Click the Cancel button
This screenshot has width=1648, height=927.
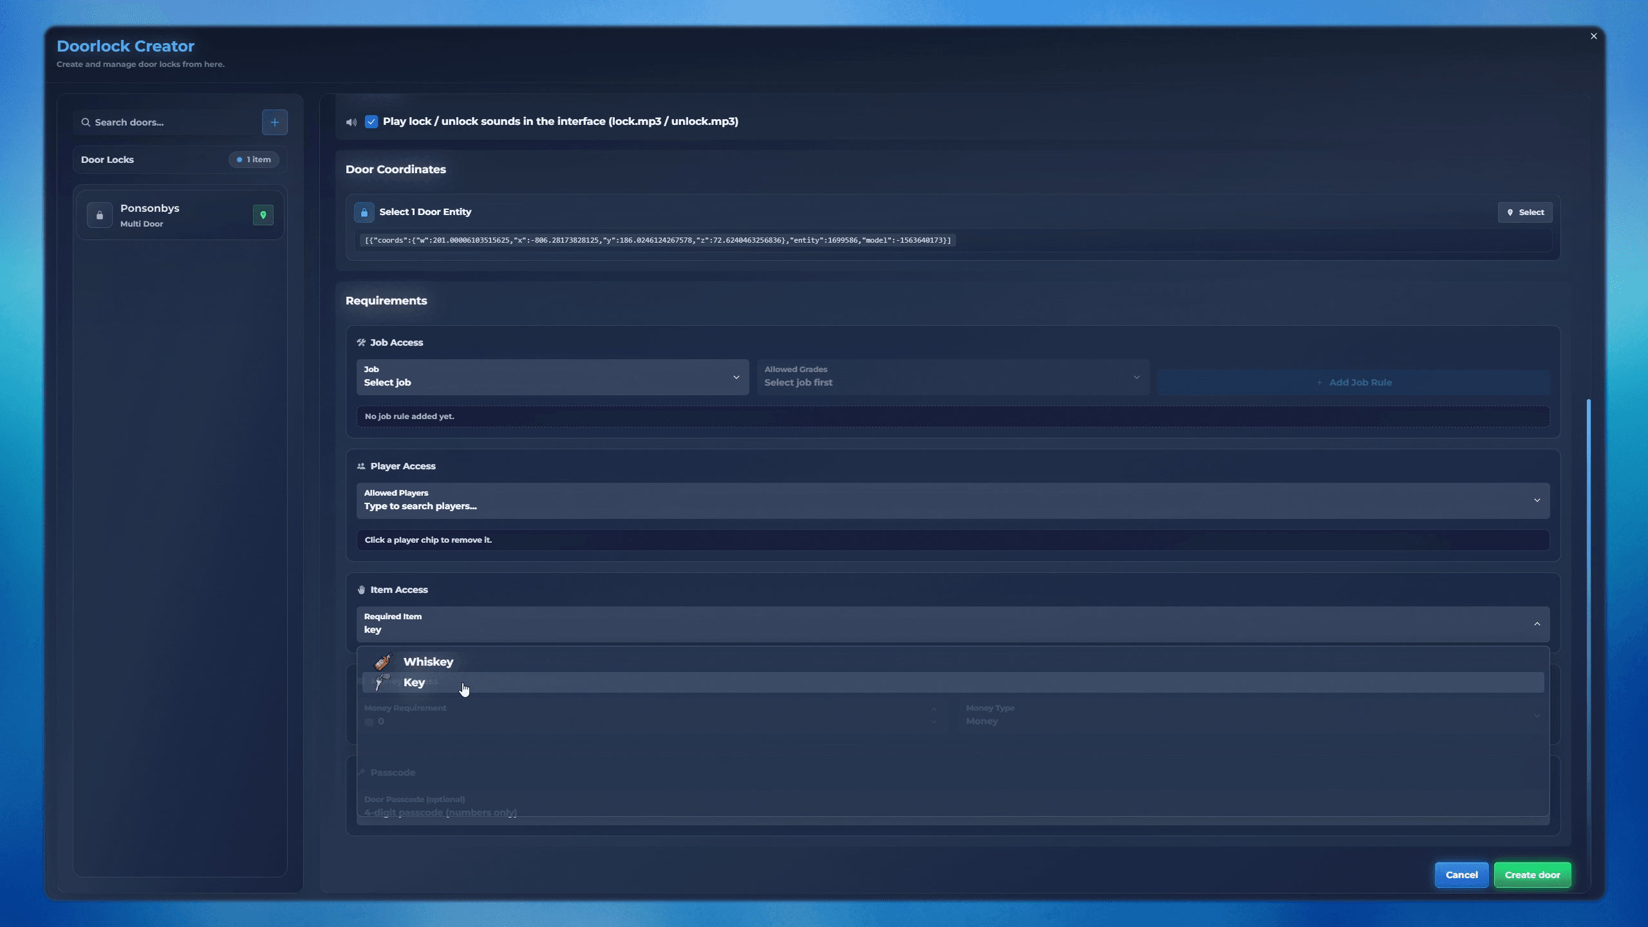coord(1461,875)
